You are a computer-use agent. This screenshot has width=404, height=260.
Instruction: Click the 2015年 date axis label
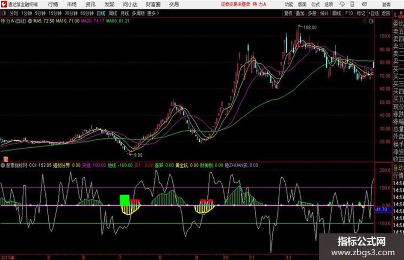click(x=8, y=257)
